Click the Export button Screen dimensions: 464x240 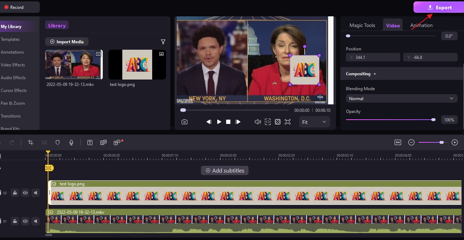(x=439, y=7)
